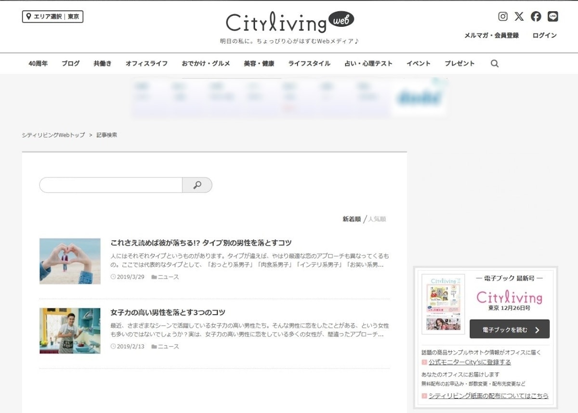578x413 pixels.
Task: Open the 共働き menu item
Action: click(103, 64)
